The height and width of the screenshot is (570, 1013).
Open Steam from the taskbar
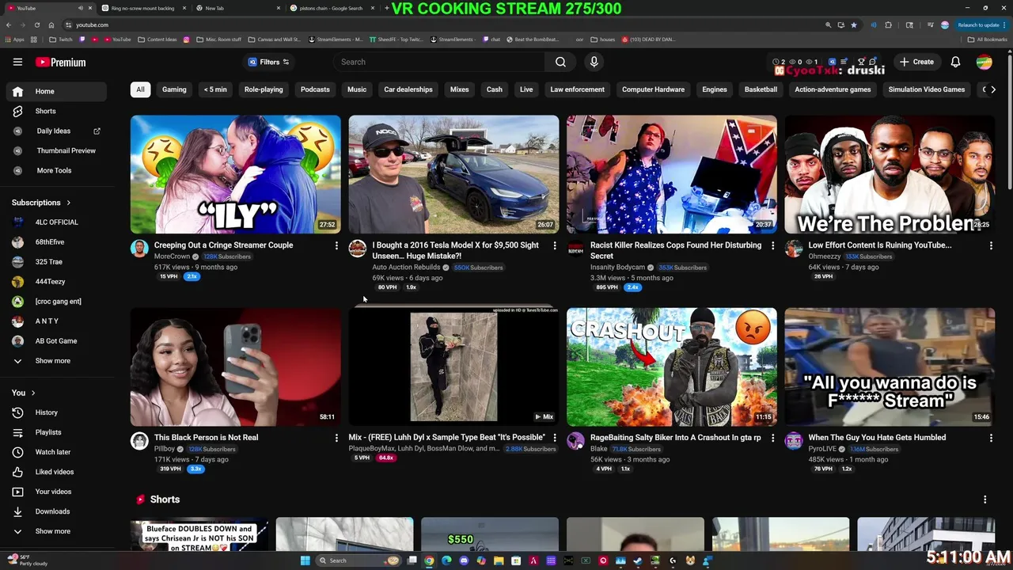(x=638, y=560)
